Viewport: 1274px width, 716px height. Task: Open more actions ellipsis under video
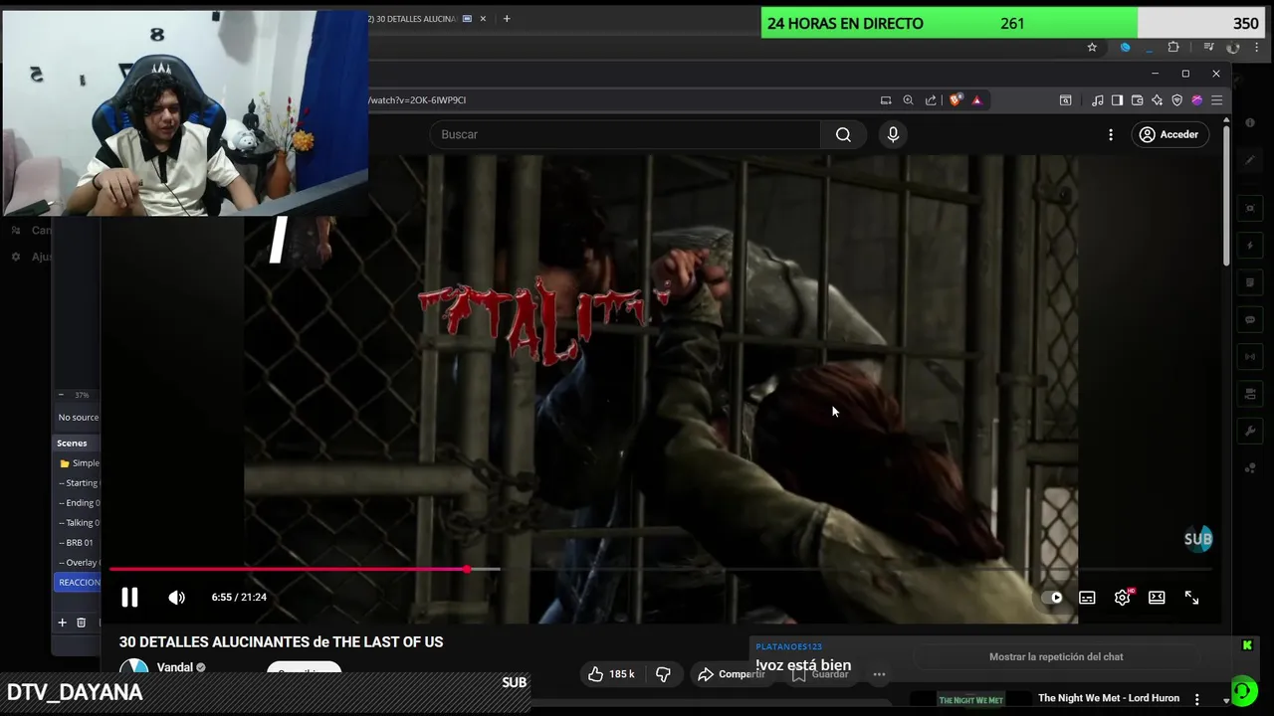(879, 674)
